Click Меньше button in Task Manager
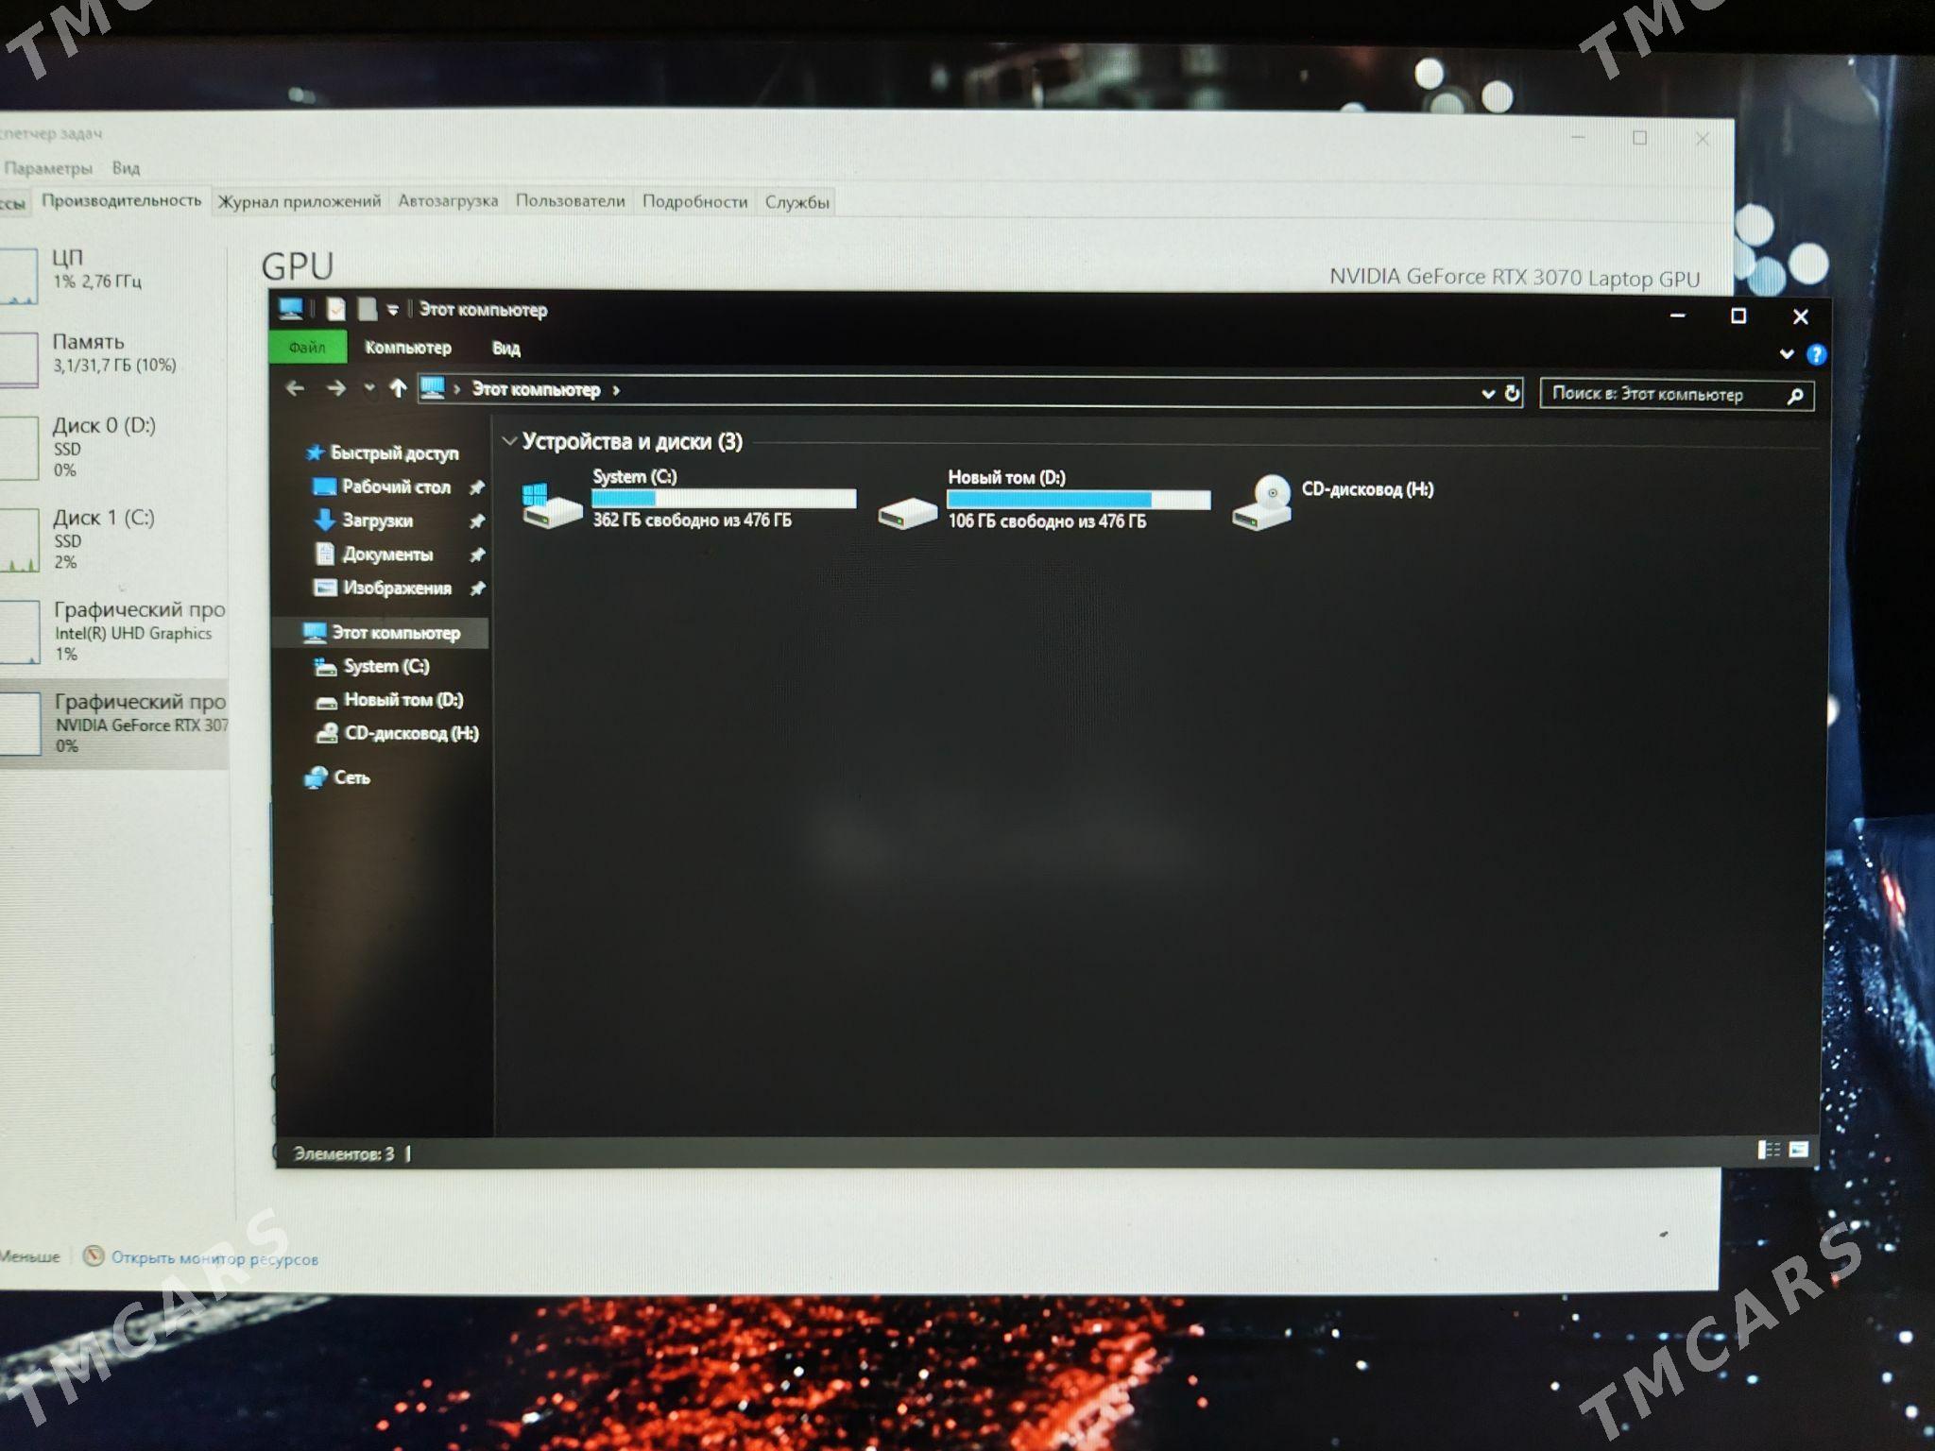This screenshot has height=1451, width=1935. tap(30, 1256)
